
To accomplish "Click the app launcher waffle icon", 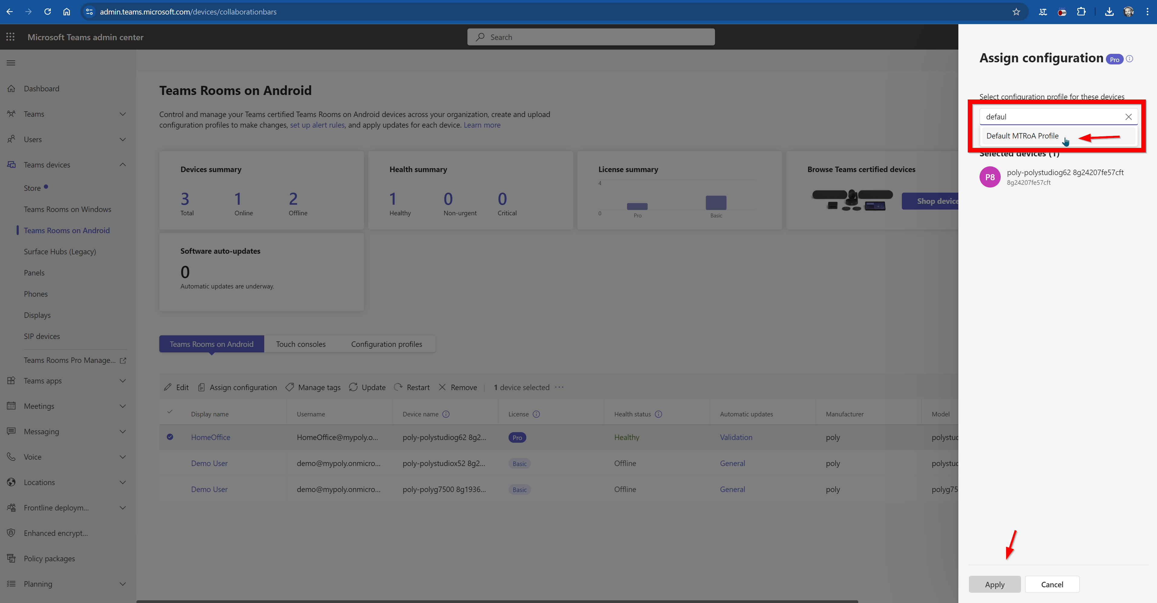I will (10, 37).
